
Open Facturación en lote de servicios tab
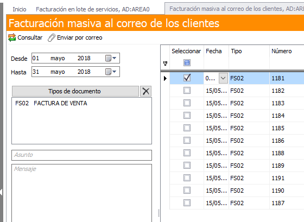click(93, 9)
